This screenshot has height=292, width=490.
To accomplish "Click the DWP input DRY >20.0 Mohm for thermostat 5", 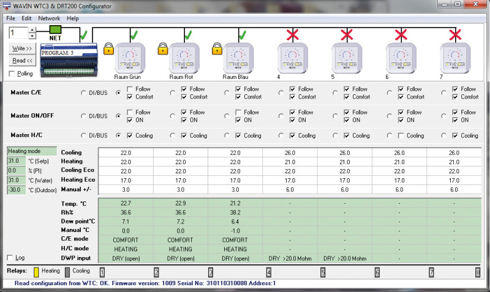I will click(x=345, y=258).
